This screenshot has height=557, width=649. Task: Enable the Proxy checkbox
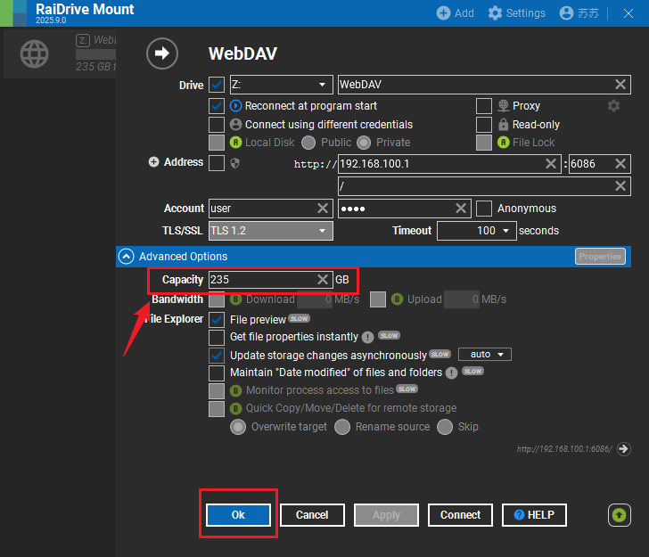[x=484, y=106]
